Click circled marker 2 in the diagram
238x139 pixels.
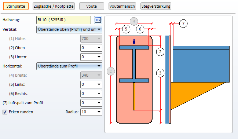click(160, 52)
